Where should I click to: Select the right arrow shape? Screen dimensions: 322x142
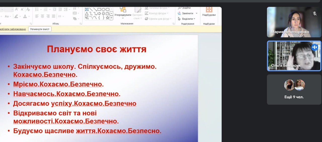coord(99,14)
